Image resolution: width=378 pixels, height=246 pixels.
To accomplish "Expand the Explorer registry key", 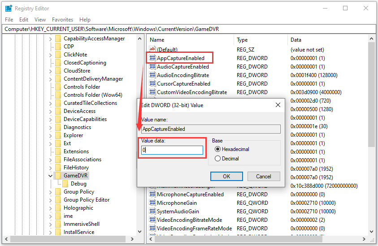I will point(50,135).
